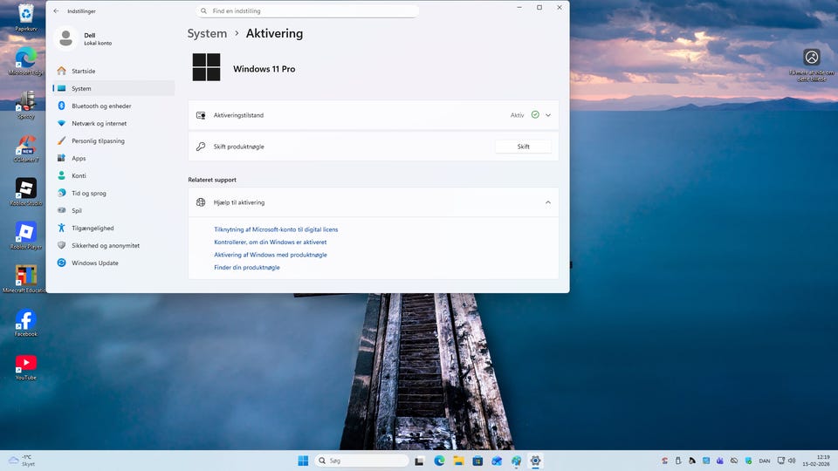The width and height of the screenshot is (838, 471).
Task: Open Bluetooth og enheder settings
Action: click(x=100, y=106)
